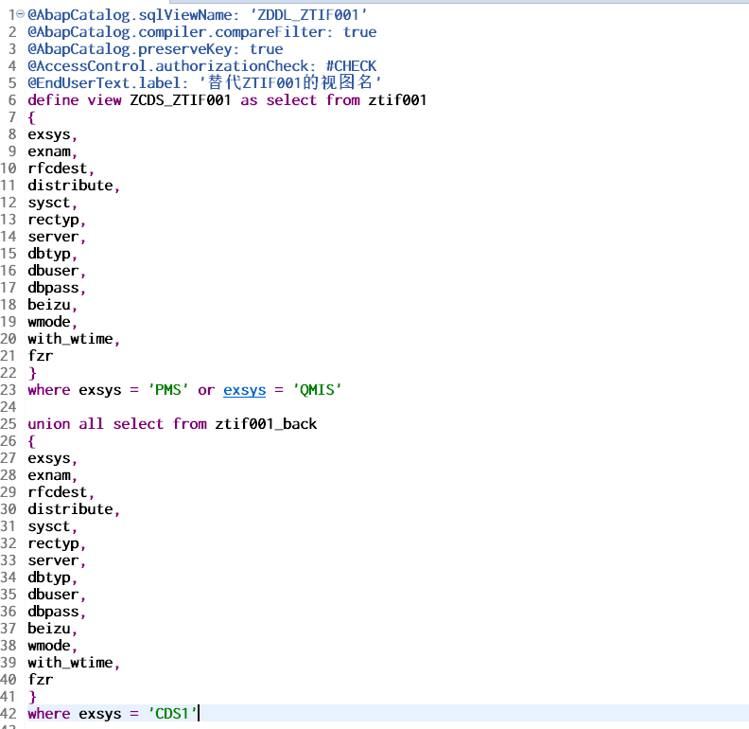749x729 pixels.
Task: Click the where keyword on line 42
Action: (x=49, y=714)
